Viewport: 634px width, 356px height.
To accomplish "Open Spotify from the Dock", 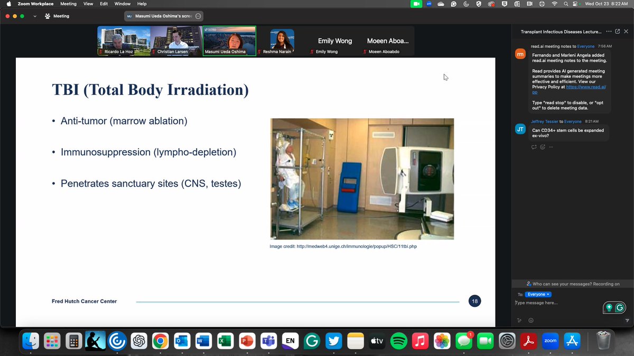I will pos(398,341).
